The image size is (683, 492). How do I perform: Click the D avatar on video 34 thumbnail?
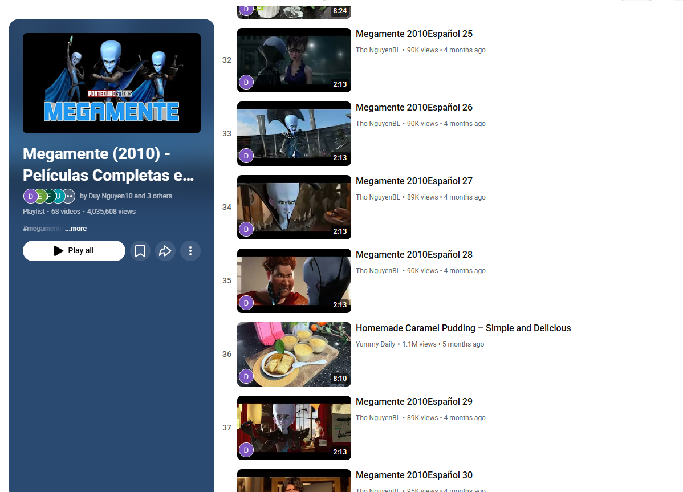click(246, 229)
